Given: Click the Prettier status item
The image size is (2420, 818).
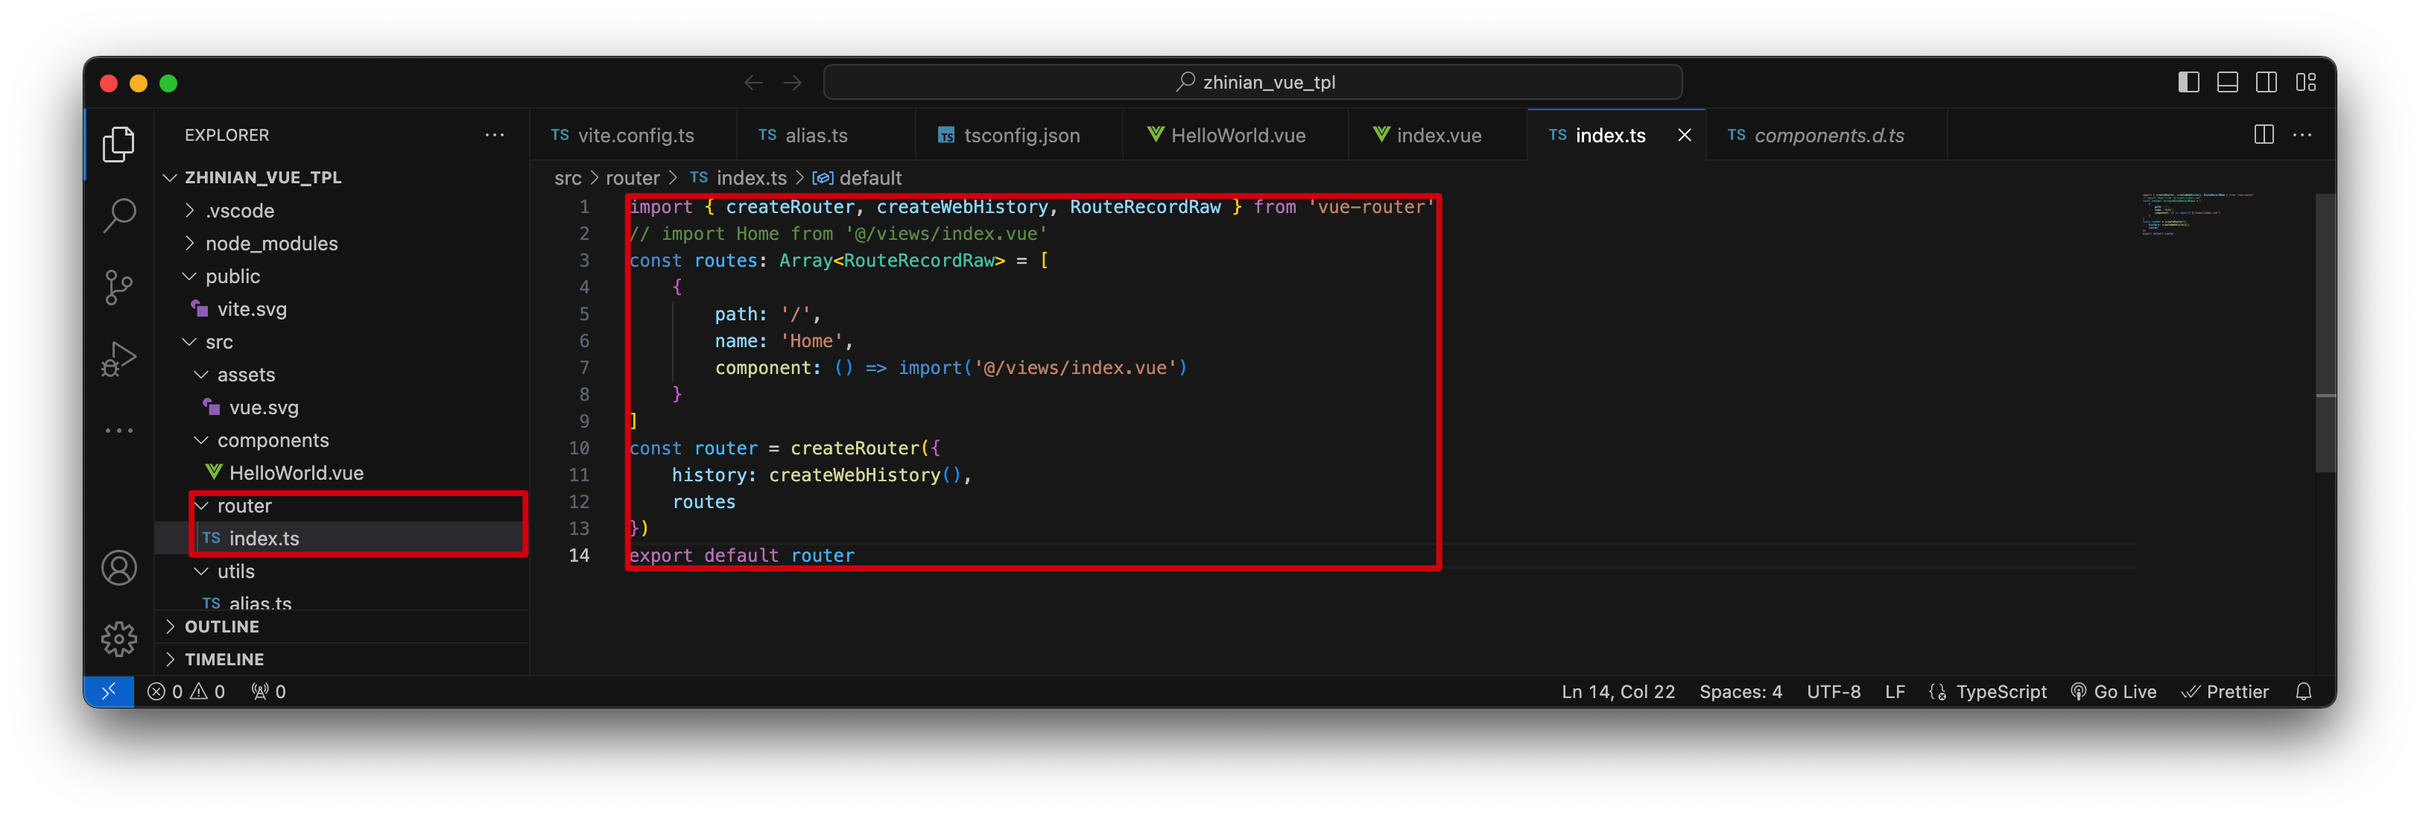Looking at the screenshot, I should (x=2225, y=691).
